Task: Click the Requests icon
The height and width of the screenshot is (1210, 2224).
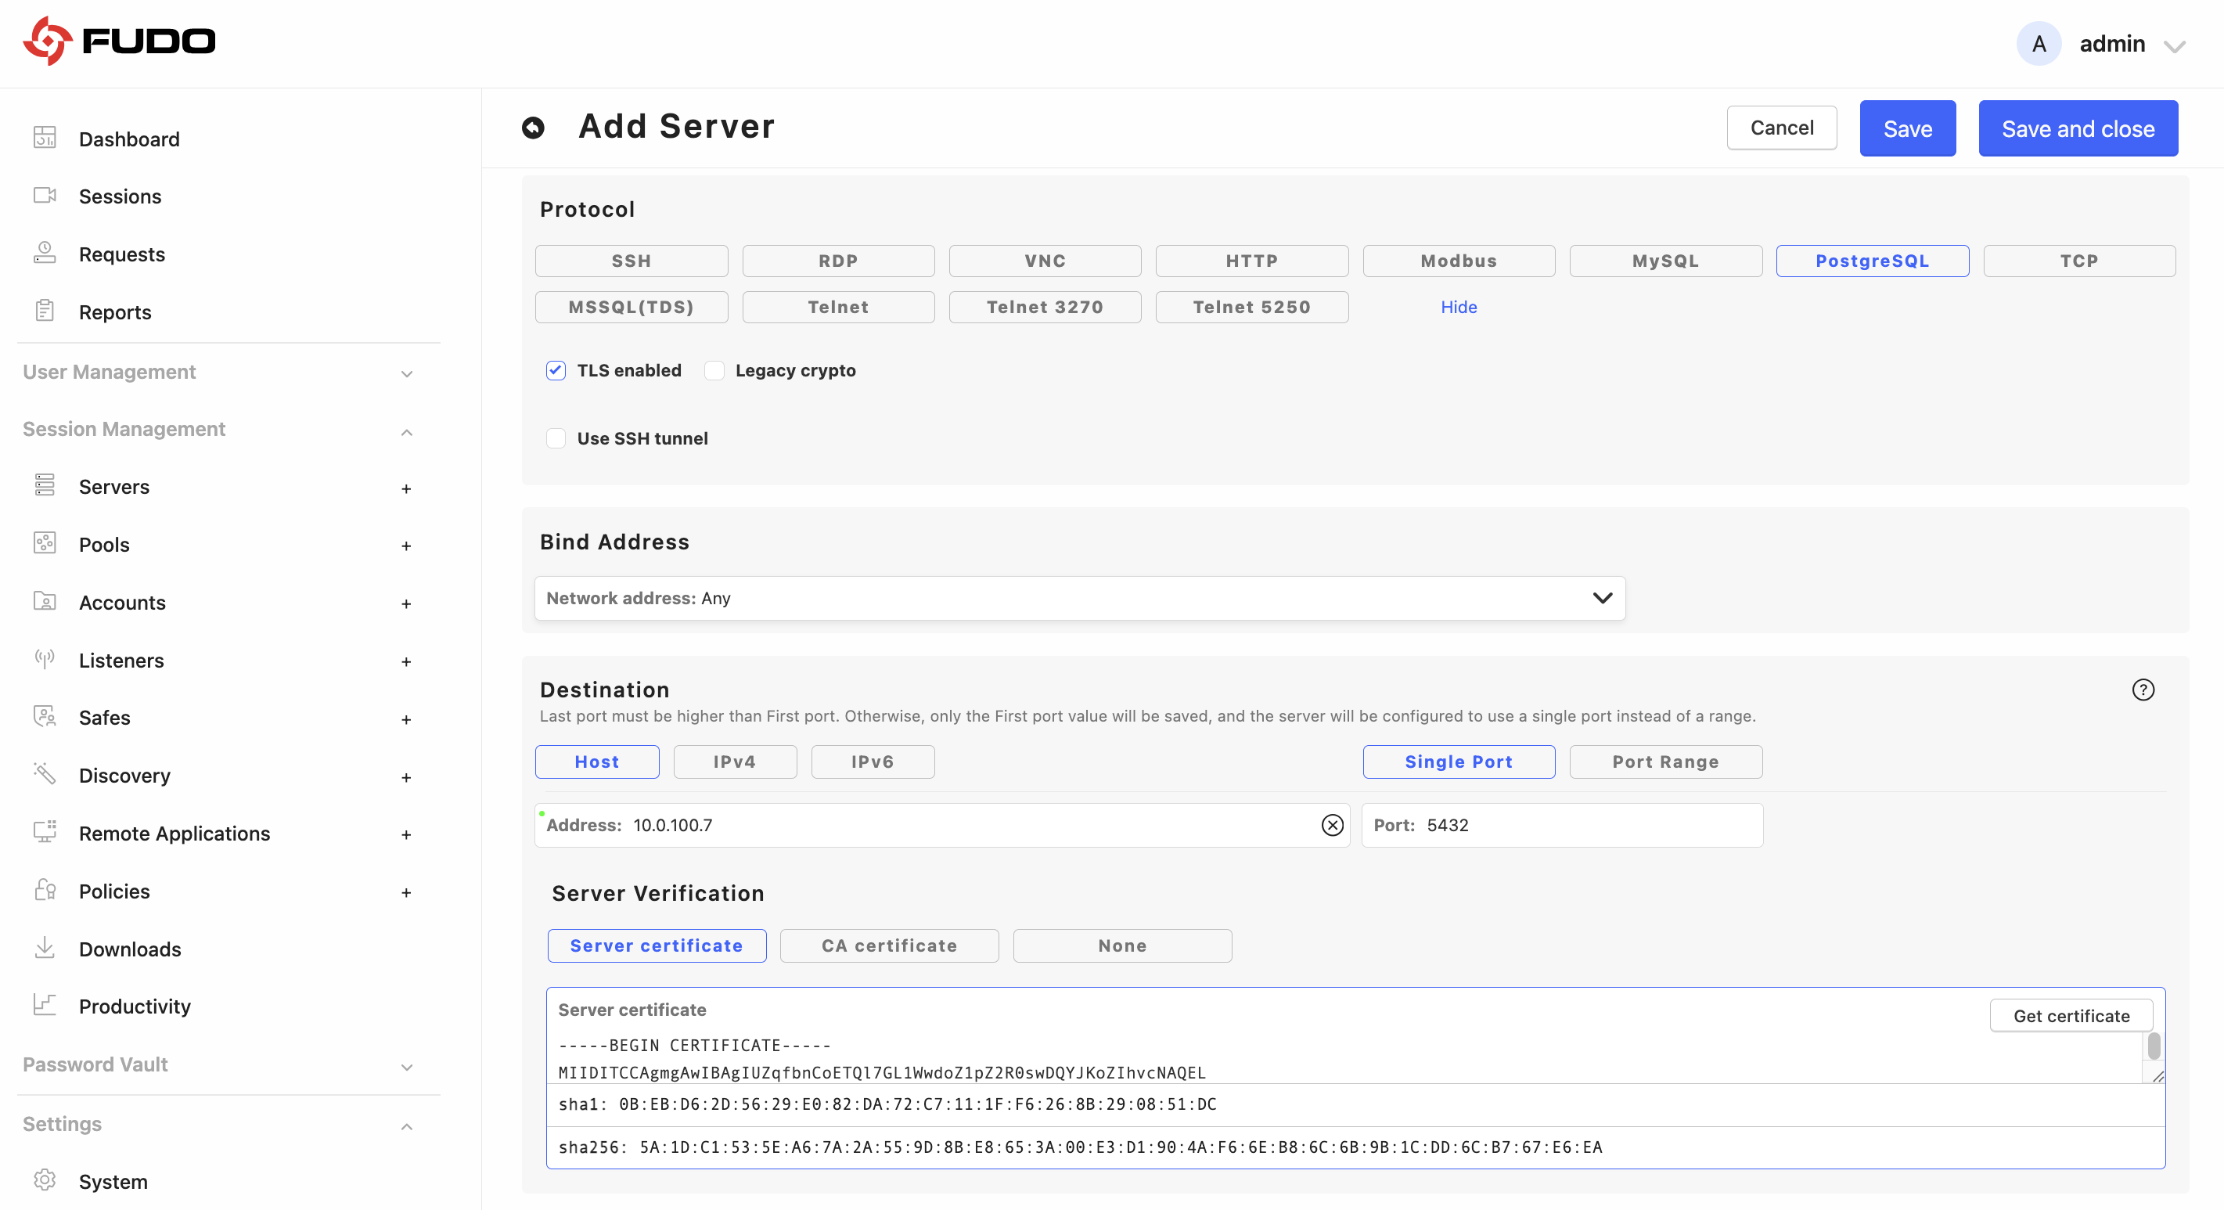Action: click(x=45, y=253)
